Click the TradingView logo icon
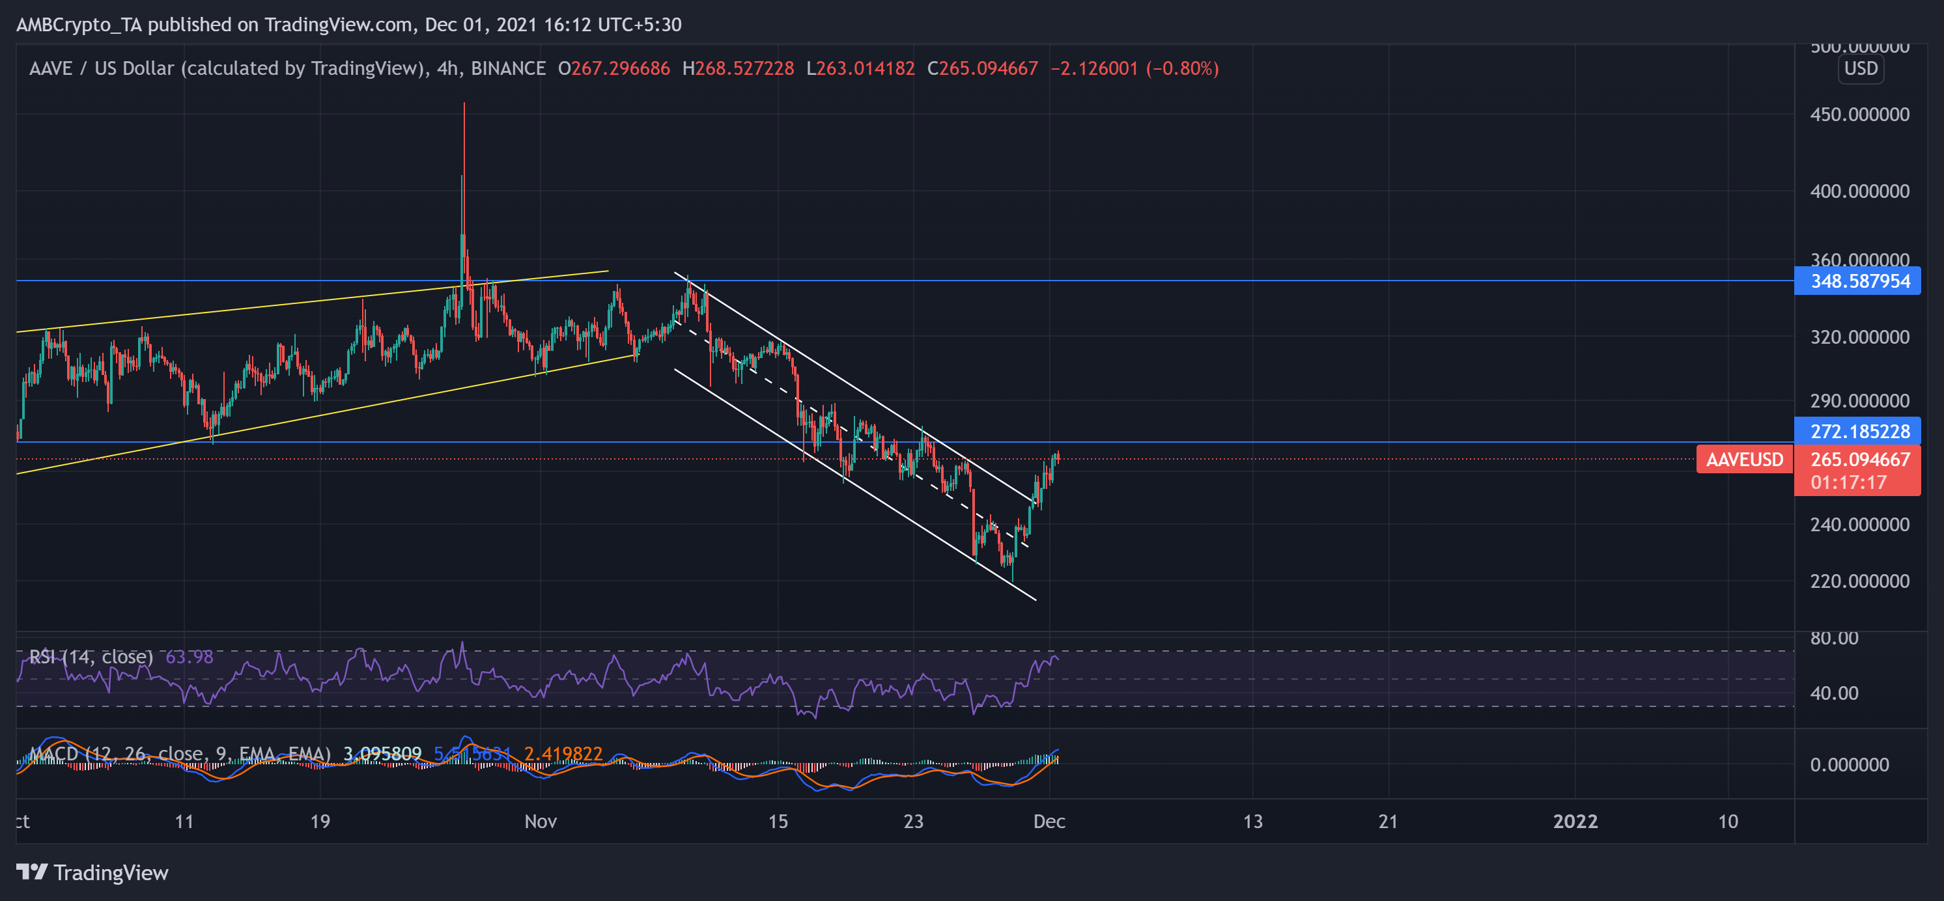 [x=32, y=872]
